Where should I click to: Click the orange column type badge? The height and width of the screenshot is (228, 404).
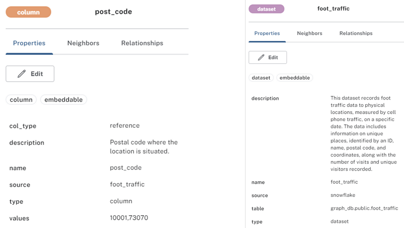pos(28,12)
